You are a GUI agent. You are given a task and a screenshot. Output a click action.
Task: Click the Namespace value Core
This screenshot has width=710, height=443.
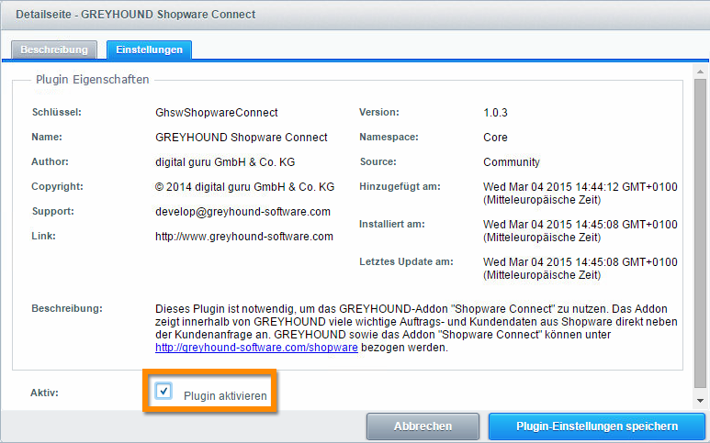[x=495, y=138]
